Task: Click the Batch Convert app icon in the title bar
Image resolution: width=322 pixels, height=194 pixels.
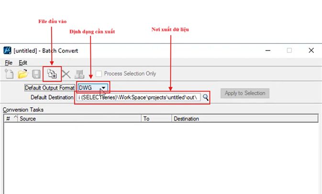Action: (7, 51)
